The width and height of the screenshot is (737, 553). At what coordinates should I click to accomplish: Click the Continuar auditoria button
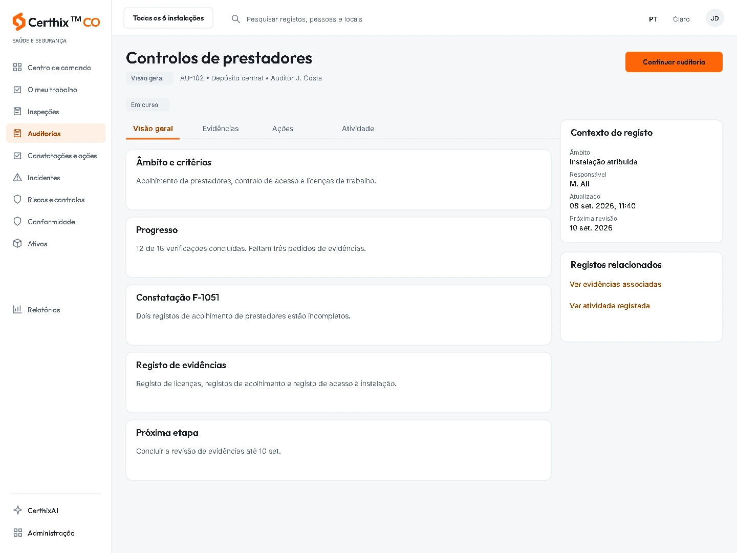(x=674, y=62)
